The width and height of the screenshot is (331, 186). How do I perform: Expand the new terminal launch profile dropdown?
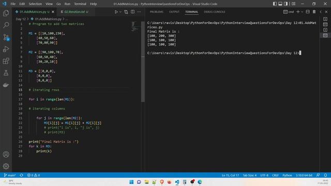coord(302,12)
